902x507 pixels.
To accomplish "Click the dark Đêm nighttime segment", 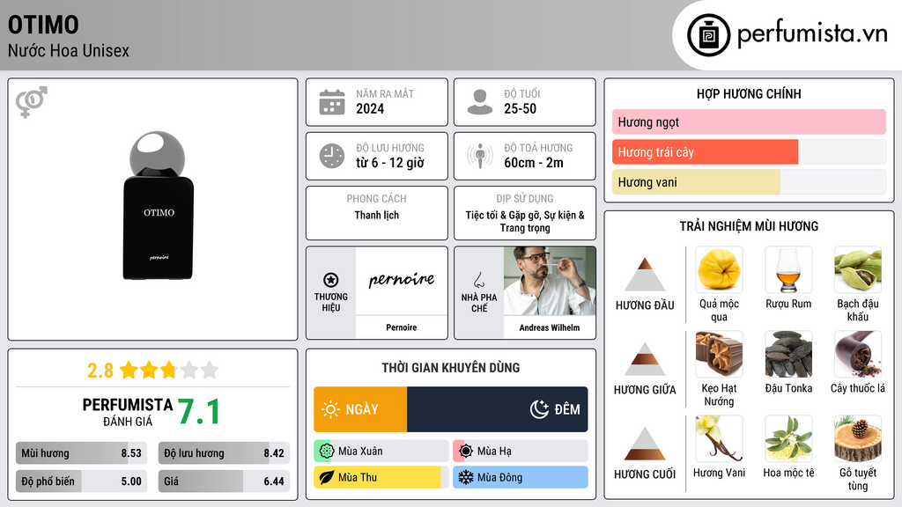I will pyautogui.click(x=498, y=409).
